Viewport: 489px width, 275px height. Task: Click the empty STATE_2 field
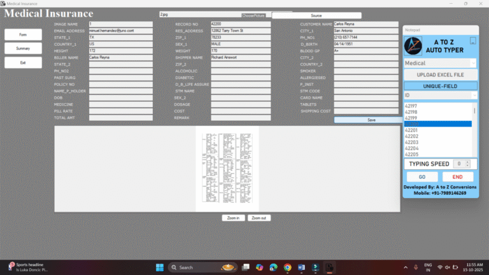pyautogui.click(x=121, y=64)
